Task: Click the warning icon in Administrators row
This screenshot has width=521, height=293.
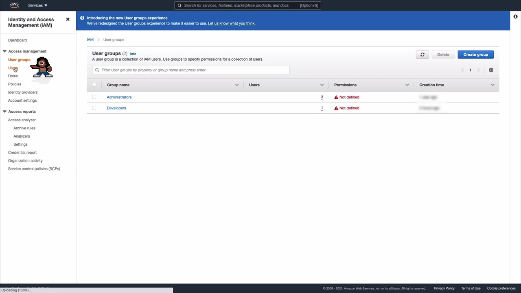Action: pos(336,97)
